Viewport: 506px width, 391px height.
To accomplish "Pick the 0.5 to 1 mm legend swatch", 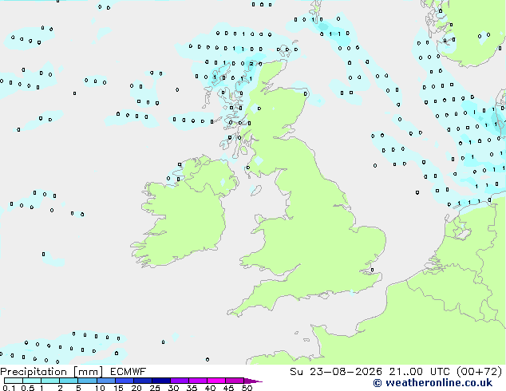I will 32,381.
